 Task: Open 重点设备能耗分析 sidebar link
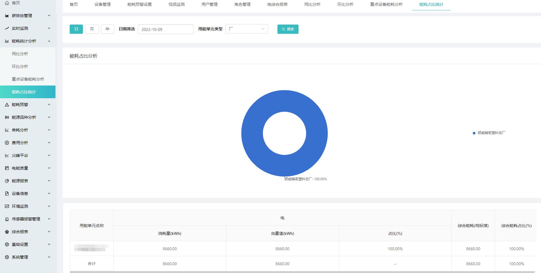tap(28, 79)
